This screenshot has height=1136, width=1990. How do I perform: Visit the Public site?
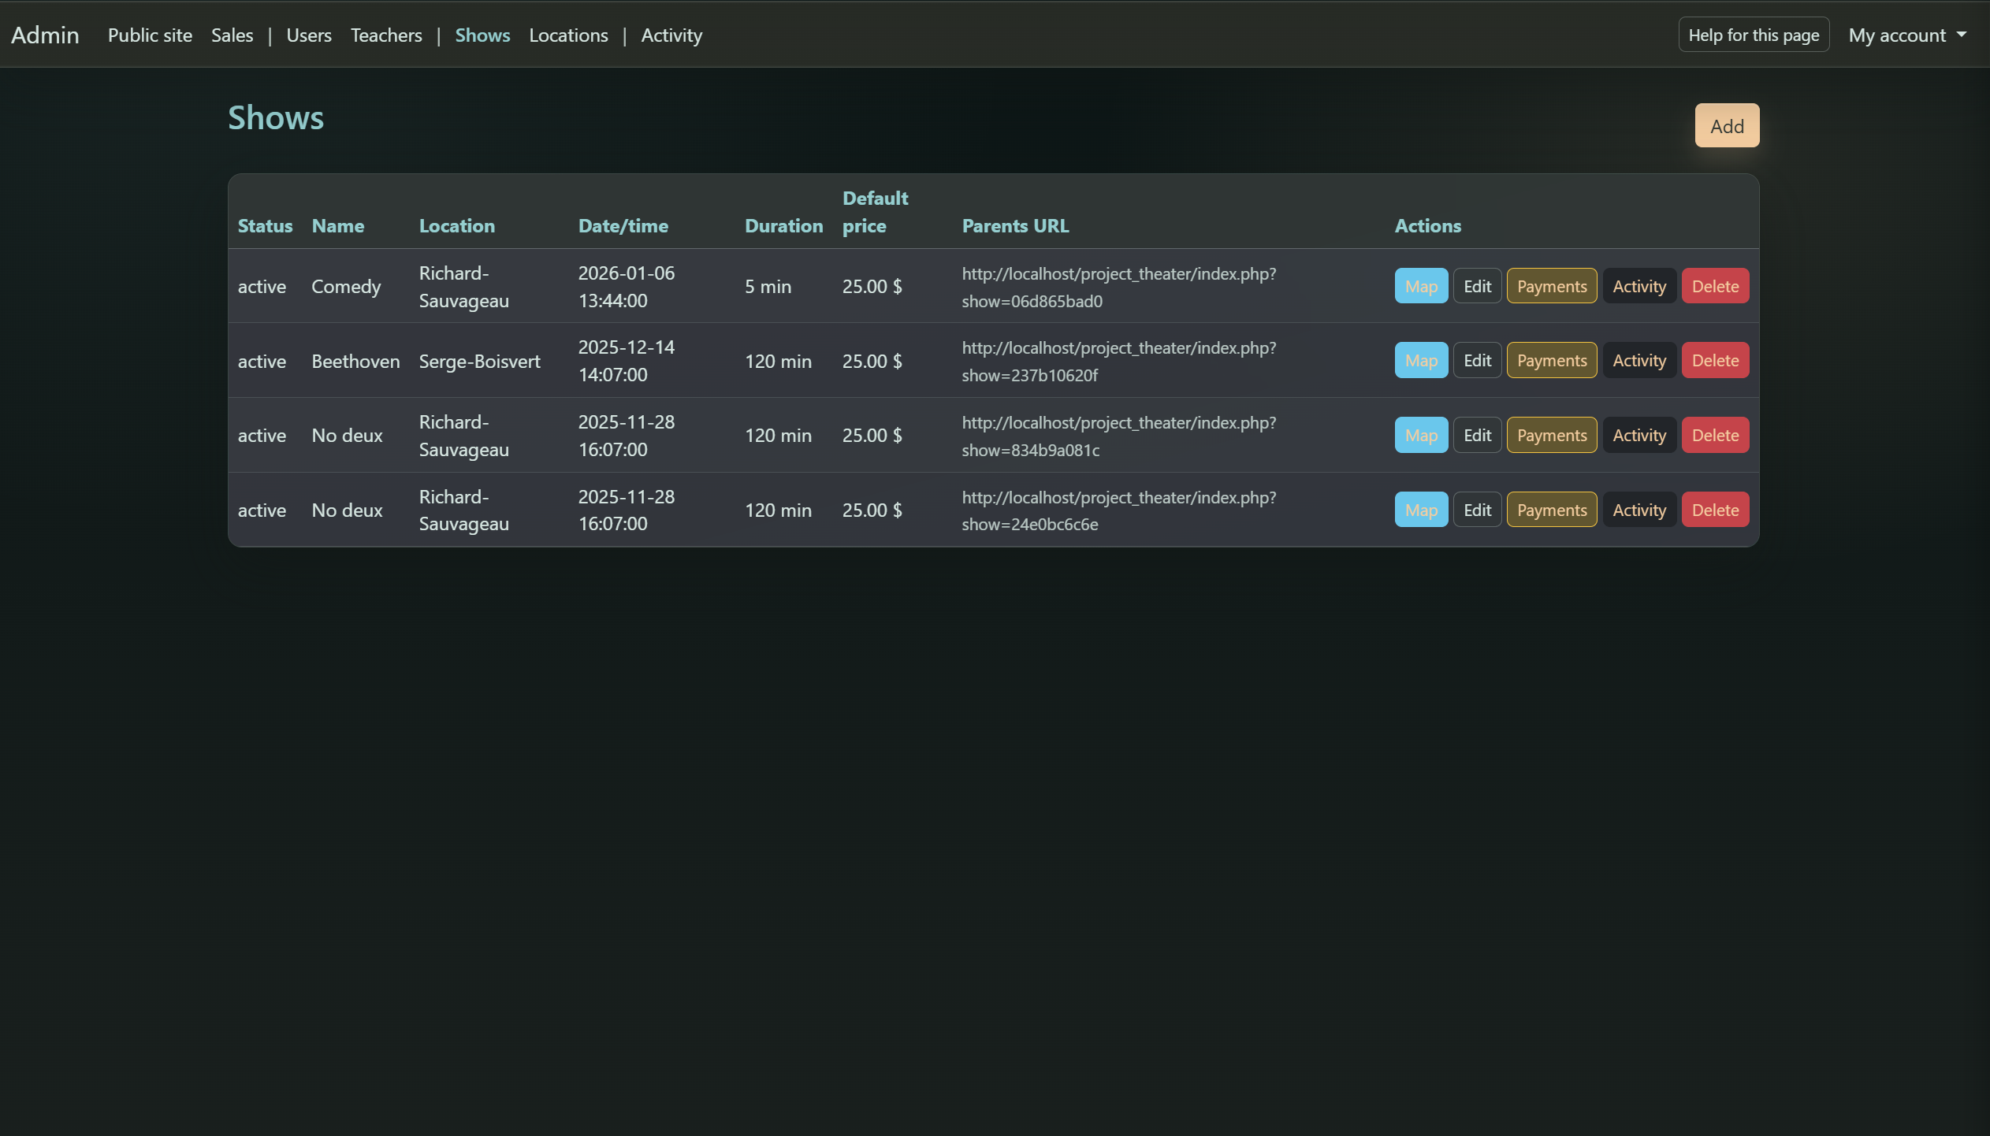point(150,35)
